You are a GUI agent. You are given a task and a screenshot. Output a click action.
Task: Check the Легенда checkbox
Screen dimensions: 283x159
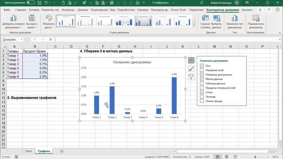coord(202,96)
